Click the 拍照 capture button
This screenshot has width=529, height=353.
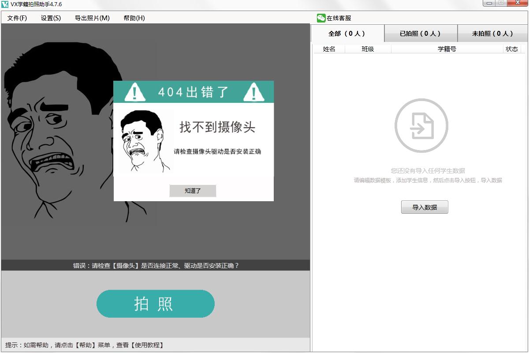click(155, 304)
